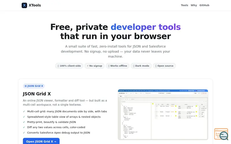231x144 pixels.
Task: Open JSON Grid X button
Action: (41, 141)
